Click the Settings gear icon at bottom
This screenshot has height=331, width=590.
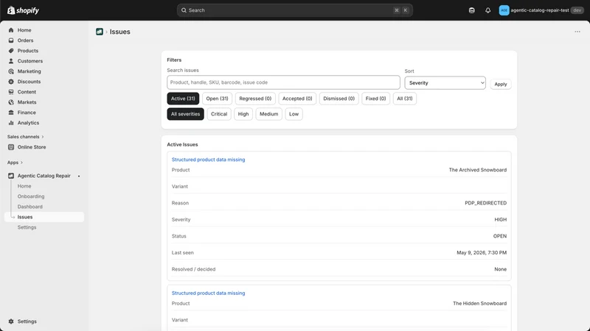[x=11, y=321]
